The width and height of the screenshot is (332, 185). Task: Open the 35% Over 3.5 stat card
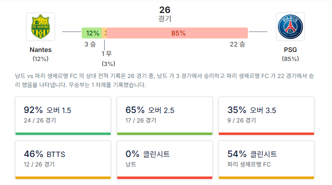coord(266,116)
